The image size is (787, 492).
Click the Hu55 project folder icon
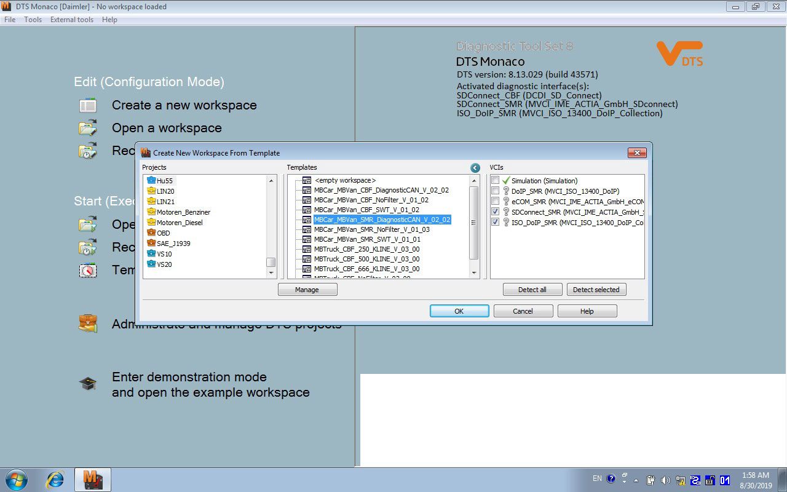coord(151,181)
